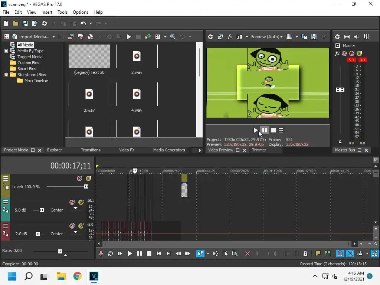Solo audio track 3
Screen dimensions: 380x285
[x=81, y=226]
